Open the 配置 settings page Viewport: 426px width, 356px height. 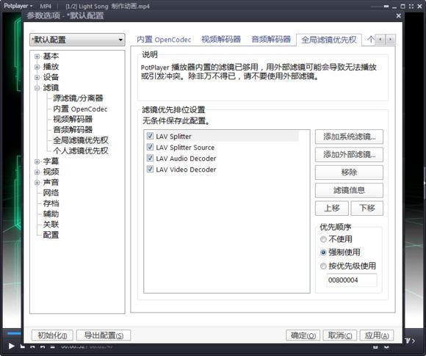pyautogui.click(x=51, y=235)
